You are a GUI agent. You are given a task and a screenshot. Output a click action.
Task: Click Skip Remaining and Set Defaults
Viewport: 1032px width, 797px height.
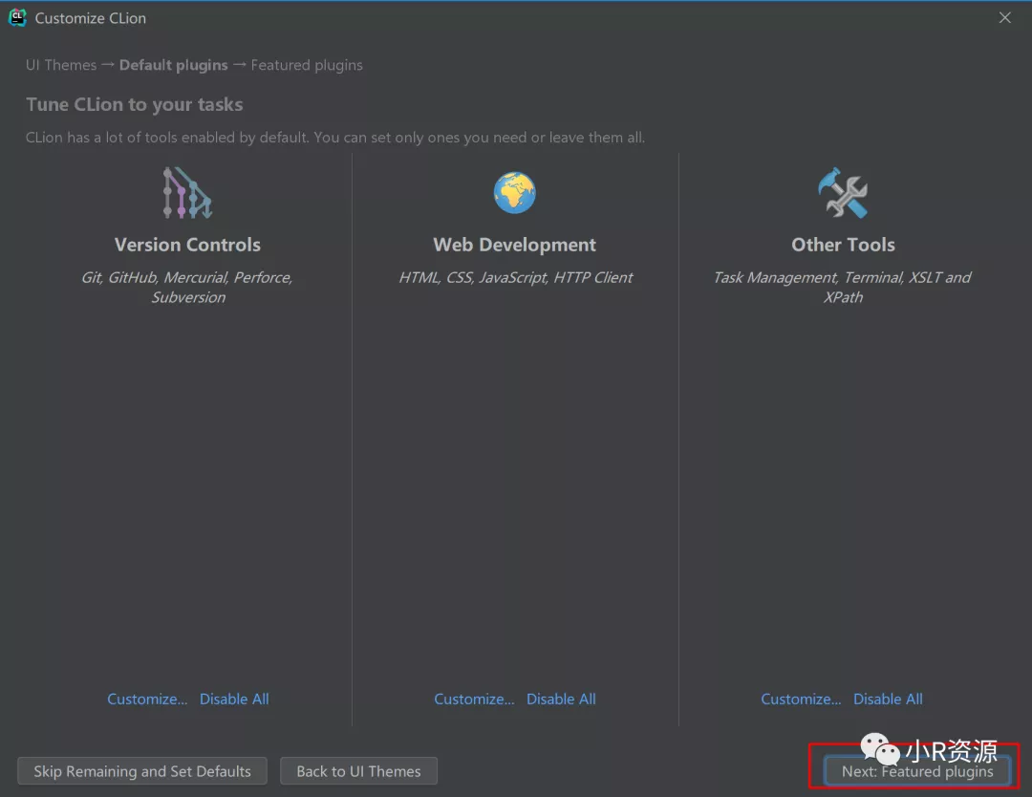tap(142, 770)
